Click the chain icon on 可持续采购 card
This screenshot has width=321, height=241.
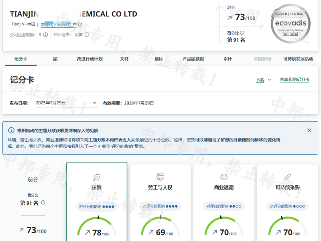[287, 177]
